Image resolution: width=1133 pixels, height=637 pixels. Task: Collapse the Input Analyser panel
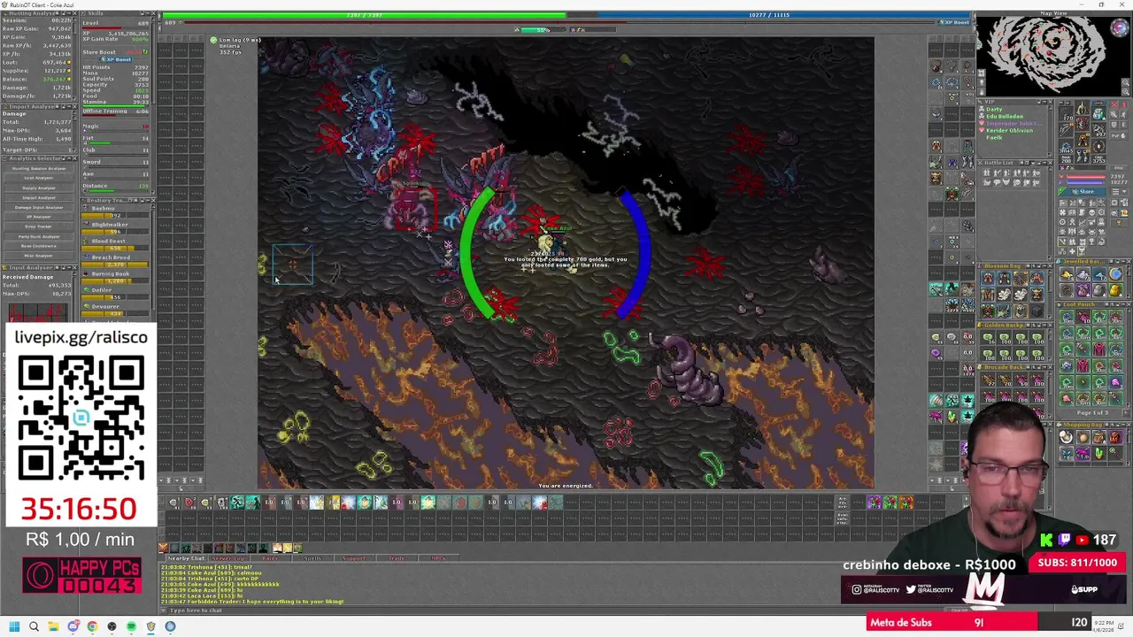click(x=69, y=268)
